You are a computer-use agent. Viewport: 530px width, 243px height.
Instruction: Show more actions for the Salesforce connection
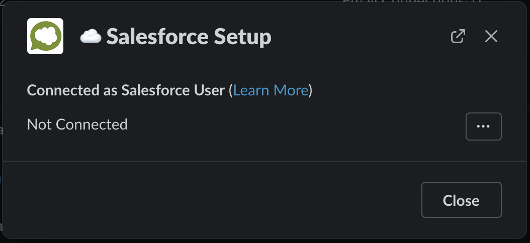click(483, 126)
